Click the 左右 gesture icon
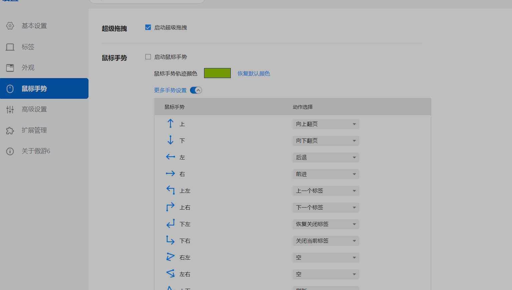Screen dimensions: 512x290 171,273
